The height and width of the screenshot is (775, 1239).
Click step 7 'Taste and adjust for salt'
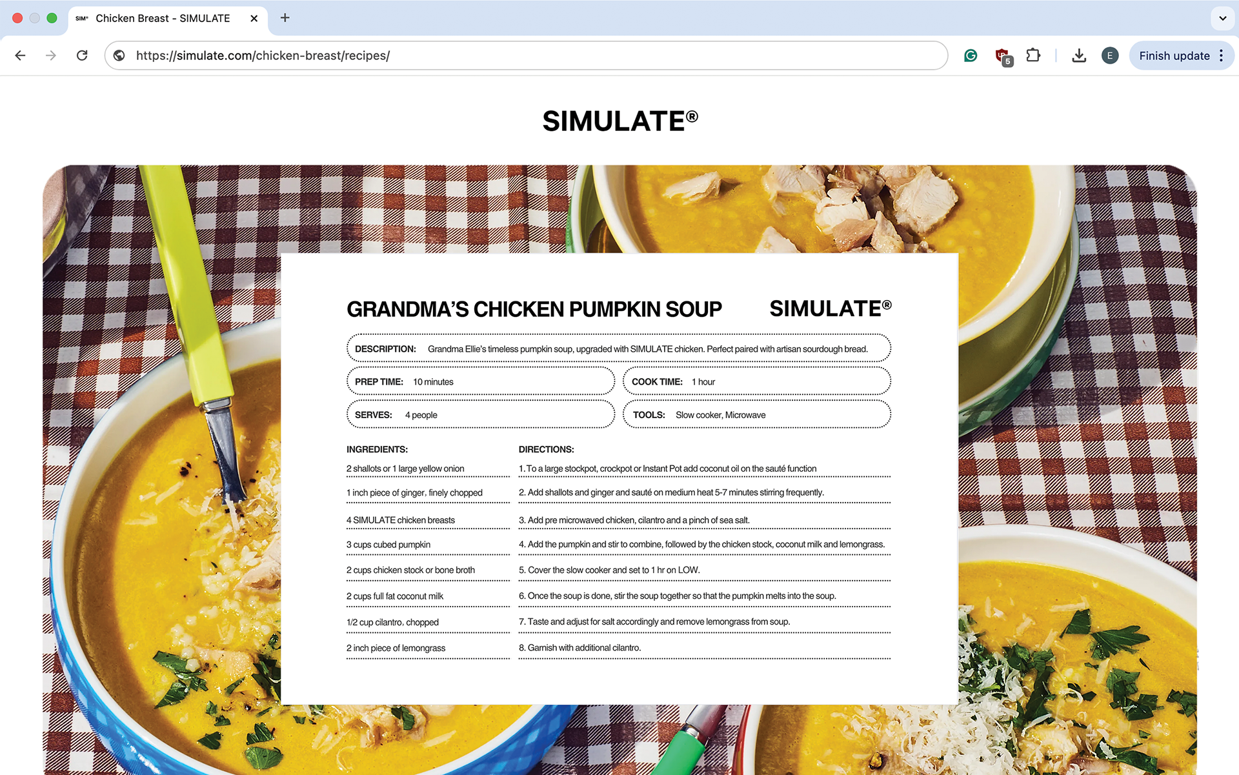coord(654,621)
